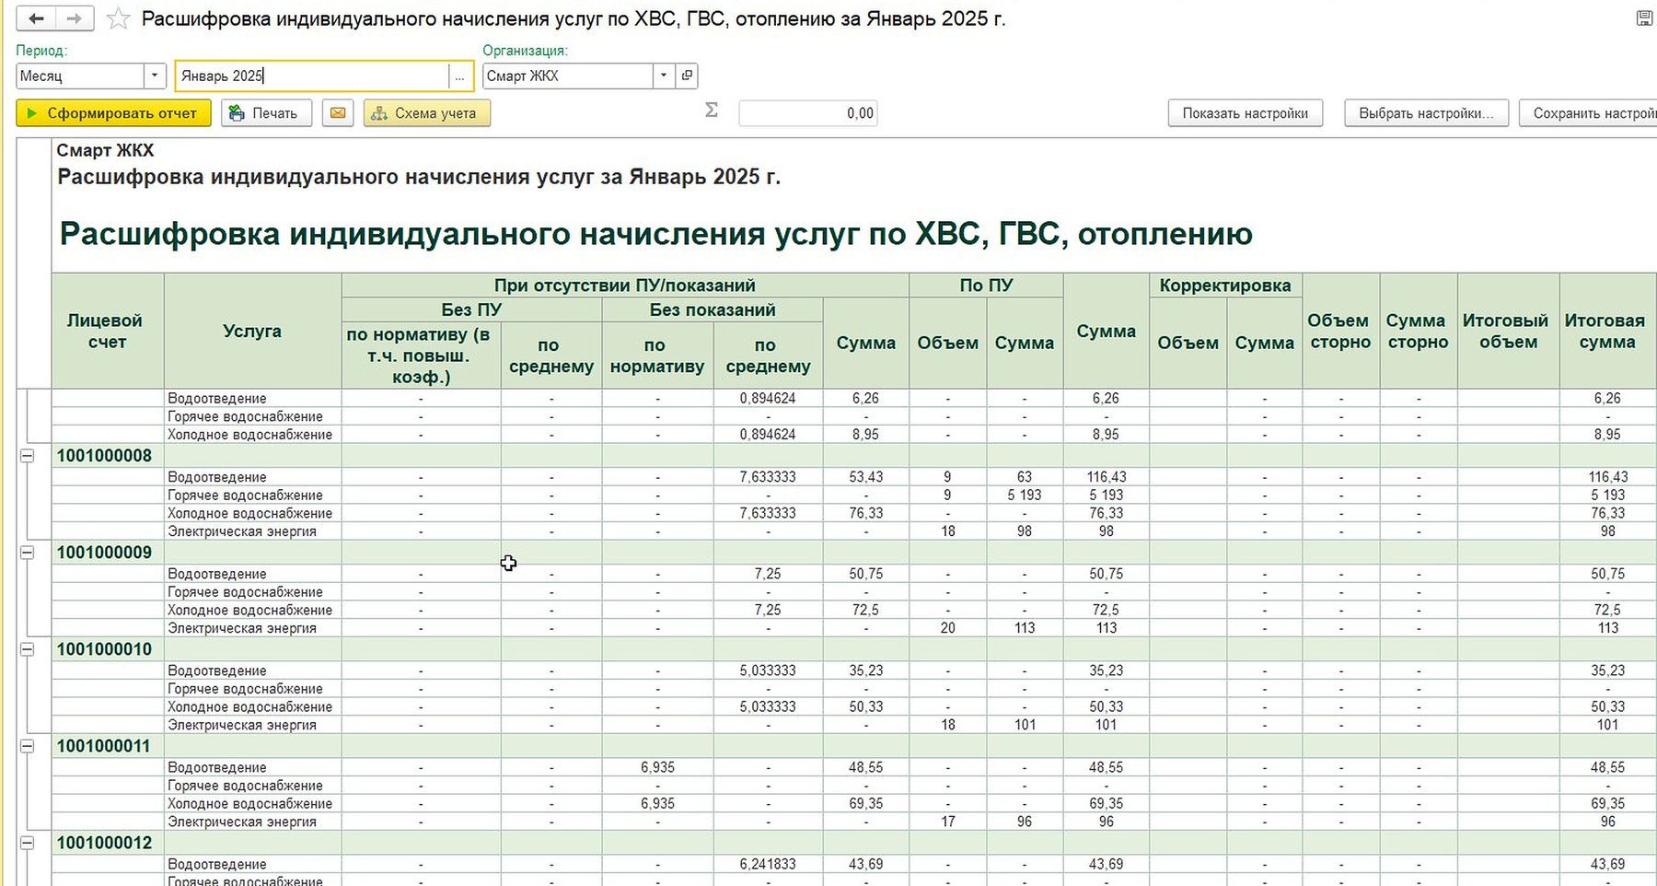Open the period picker ellipsis button
This screenshot has width=1657, height=886.
tap(459, 76)
